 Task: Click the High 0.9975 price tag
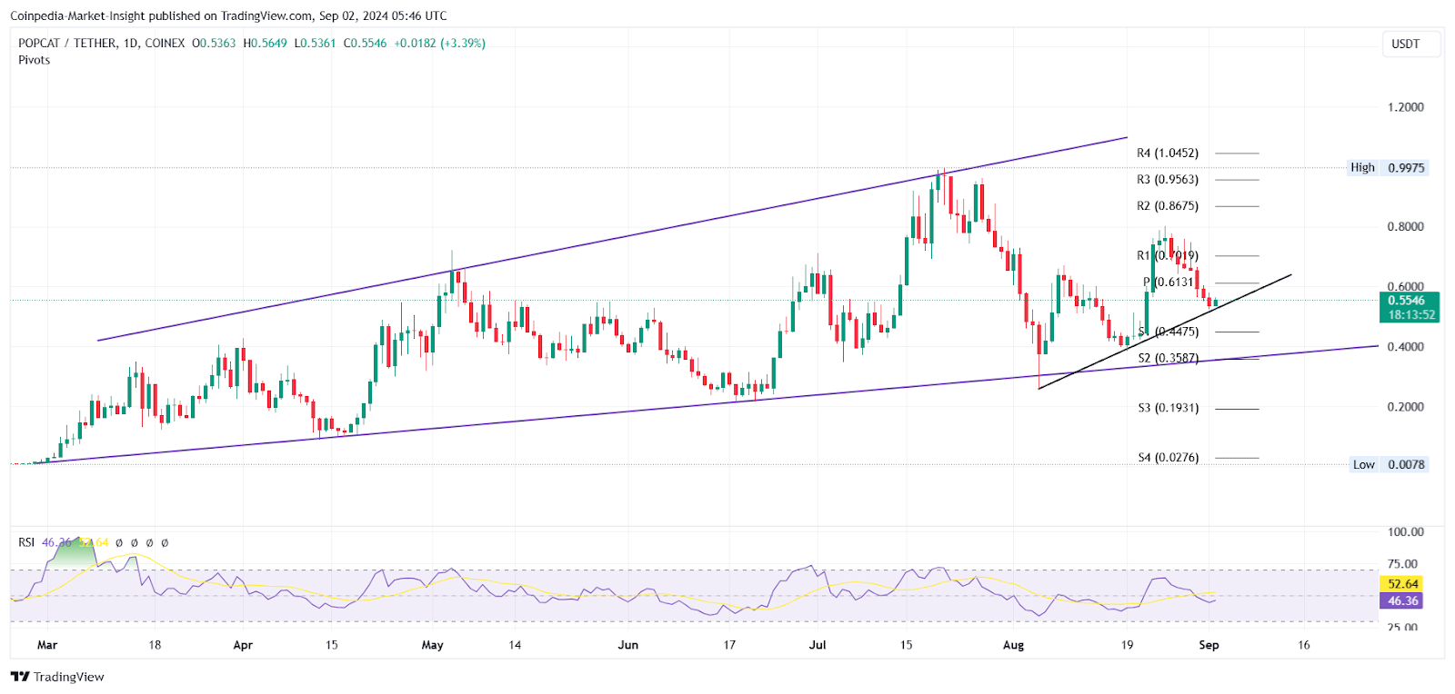pos(1388,168)
